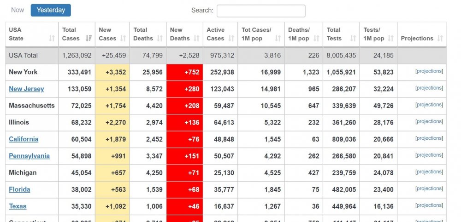The width and height of the screenshot is (461, 222).
Task: Sort by Total Deaths column icon
Action: pos(160,39)
